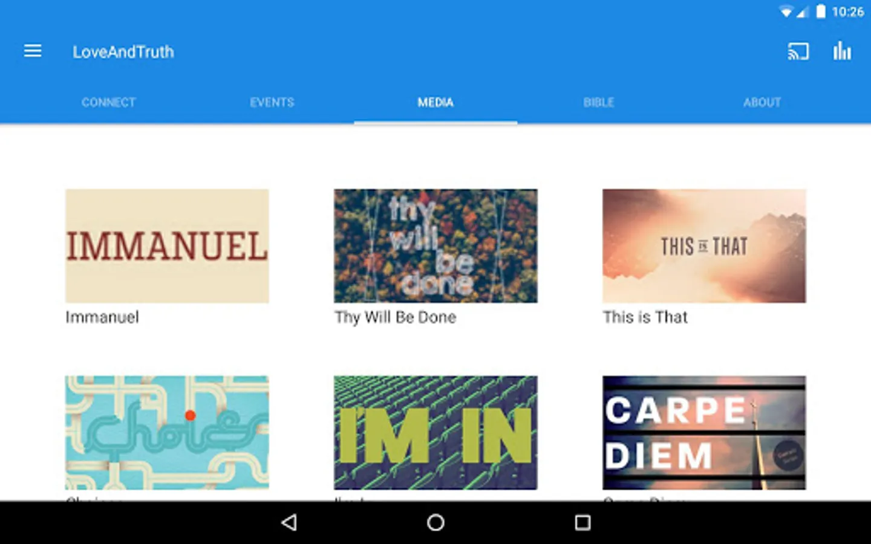Open the hamburger navigation menu
This screenshot has height=544, width=871.
[x=33, y=51]
